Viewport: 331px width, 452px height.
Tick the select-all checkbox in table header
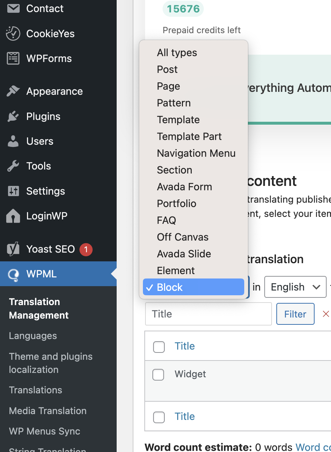(159, 347)
